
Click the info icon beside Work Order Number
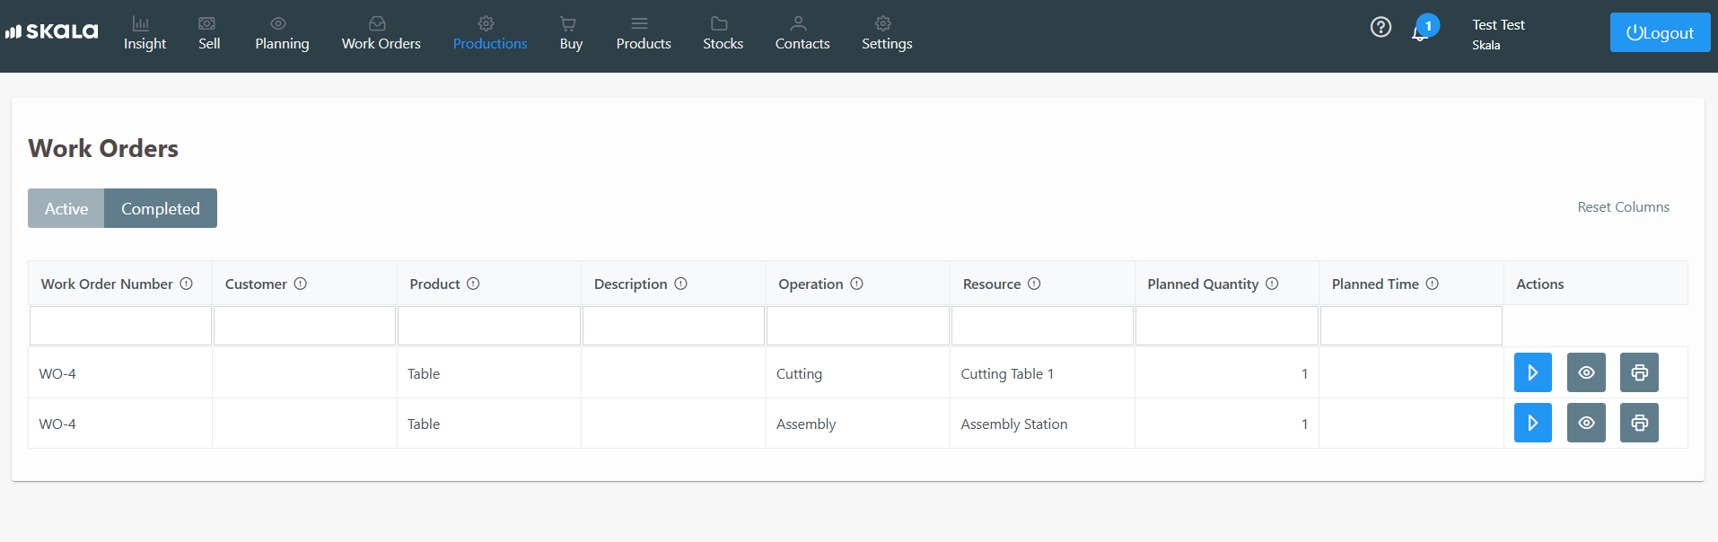186,284
